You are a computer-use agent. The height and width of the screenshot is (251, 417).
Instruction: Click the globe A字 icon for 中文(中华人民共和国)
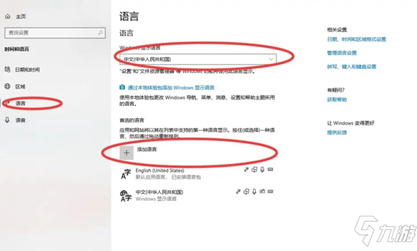click(126, 196)
